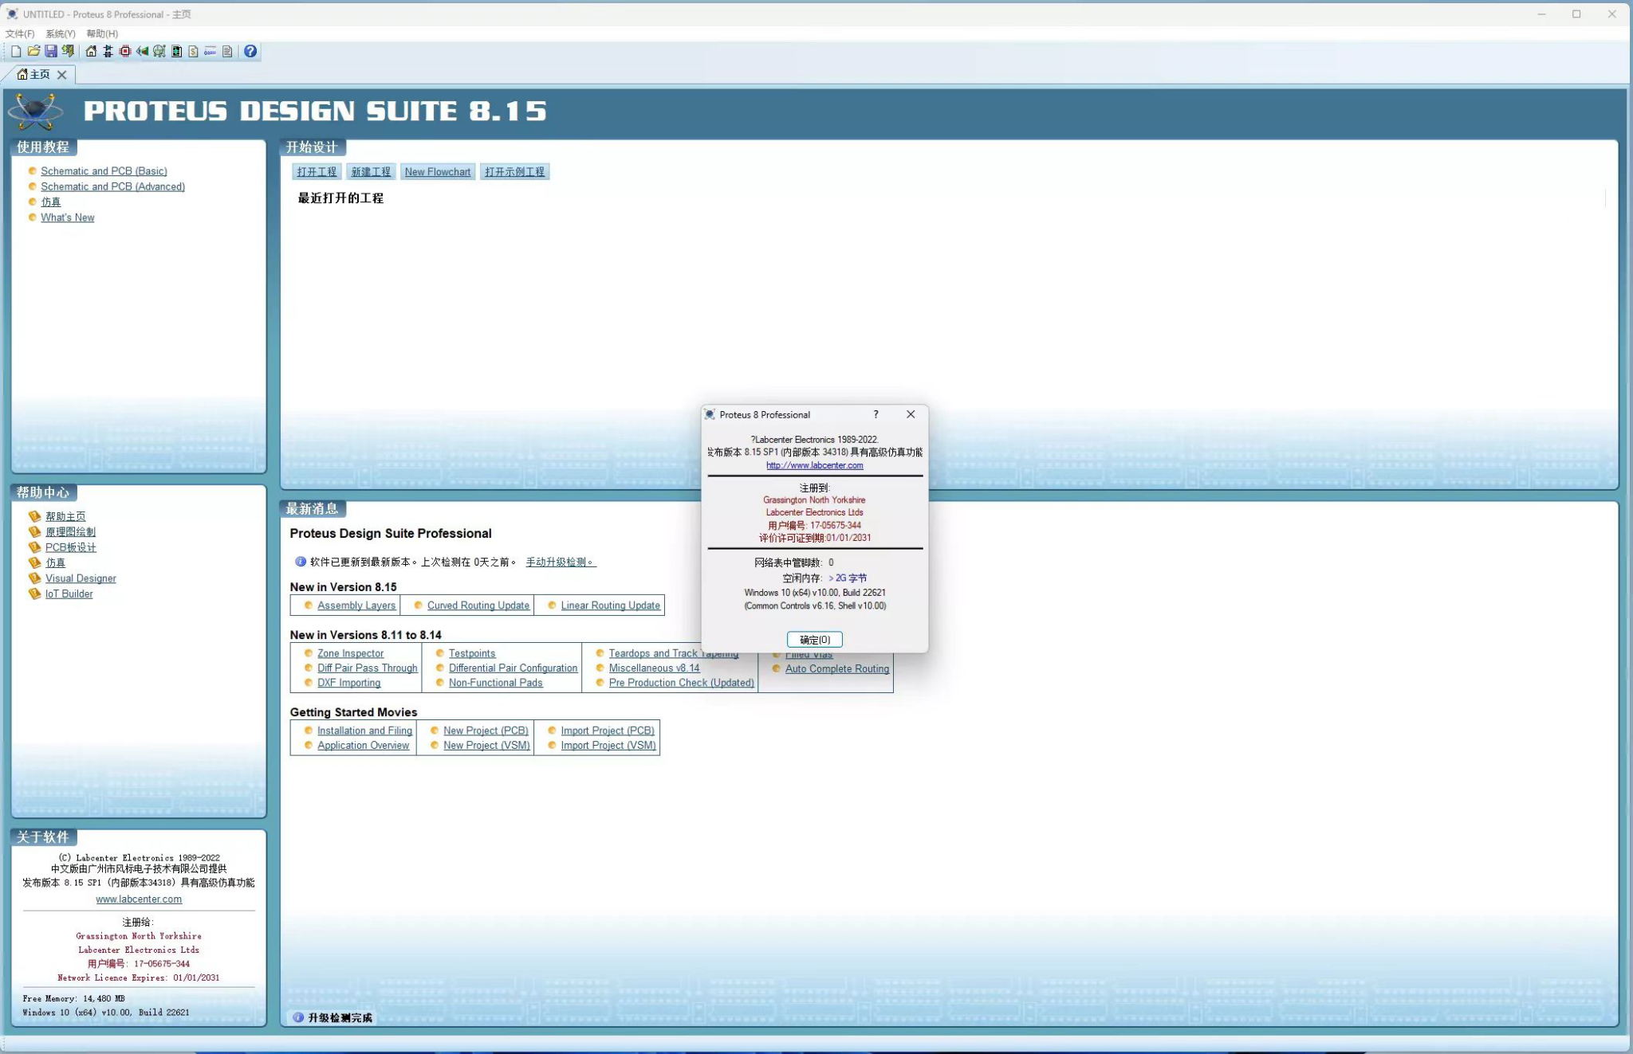Click the blue Help question mark icon
Screen dimensions: 1633x1054
tap(251, 52)
